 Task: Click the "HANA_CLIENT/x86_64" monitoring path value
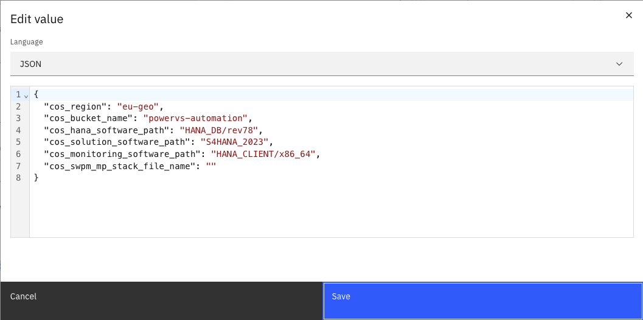[x=263, y=154]
